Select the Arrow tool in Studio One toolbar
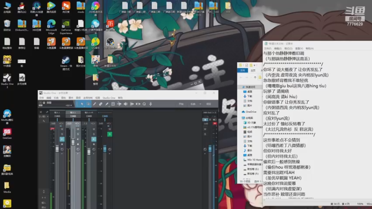The width and height of the screenshot is (372, 209). [x=82, y=104]
